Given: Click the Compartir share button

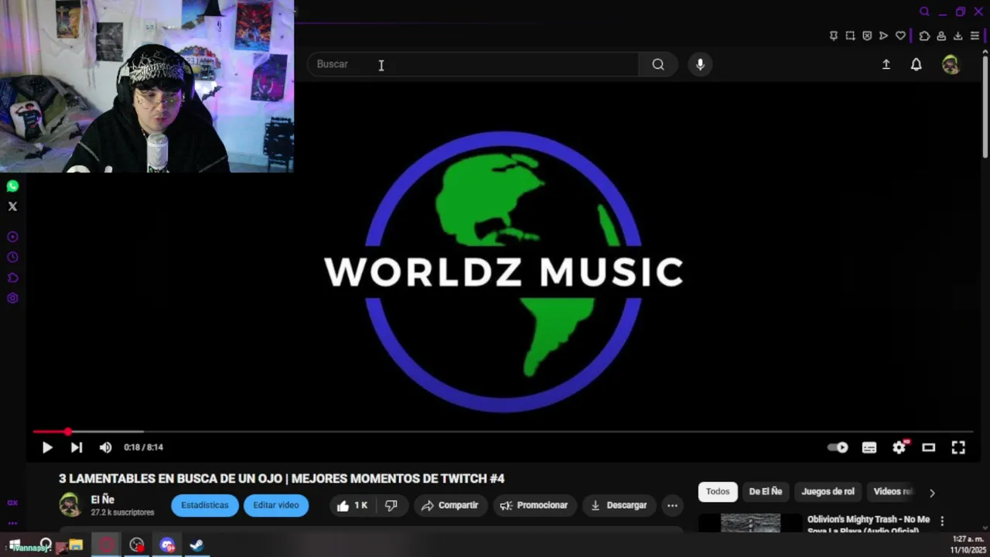Looking at the screenshot, I should [x=450, y=505].
